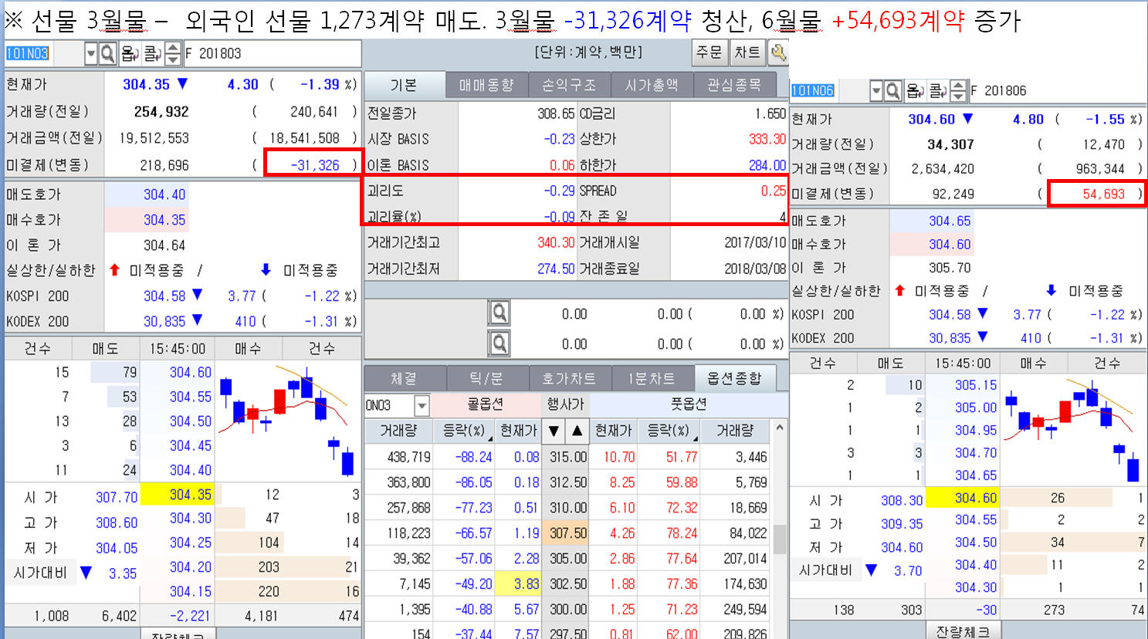Click the up stepper arrow beside the 101N03 field

point(172,49)
